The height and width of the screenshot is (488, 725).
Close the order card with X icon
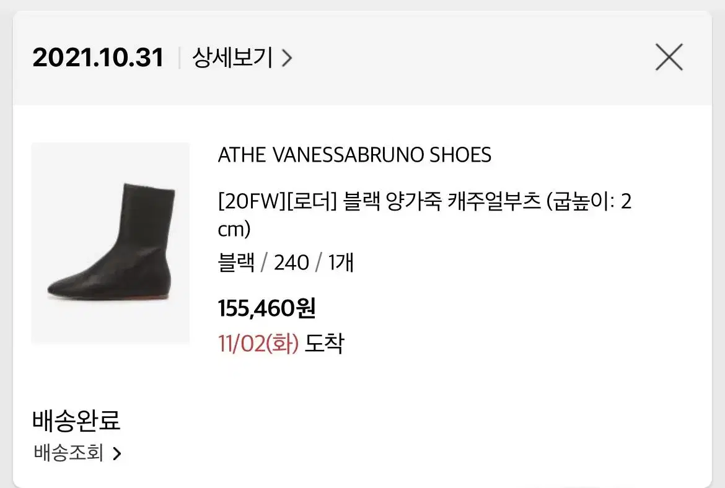pos(669,58)
